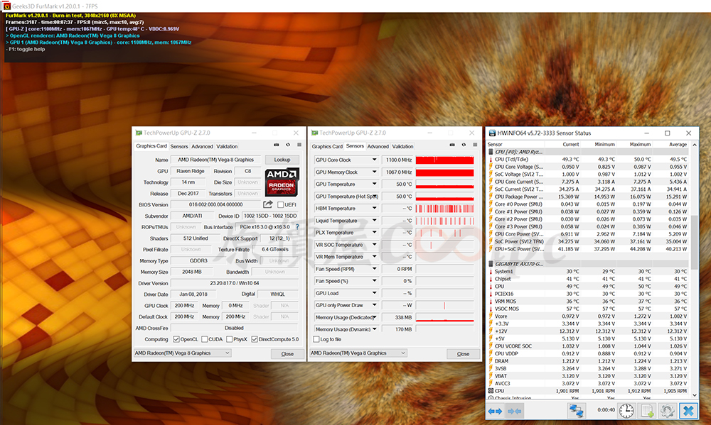Screen dimensions: 711x425
Task: Open the GPU only Power Draw dropdown
Action: tap(374, 305)
